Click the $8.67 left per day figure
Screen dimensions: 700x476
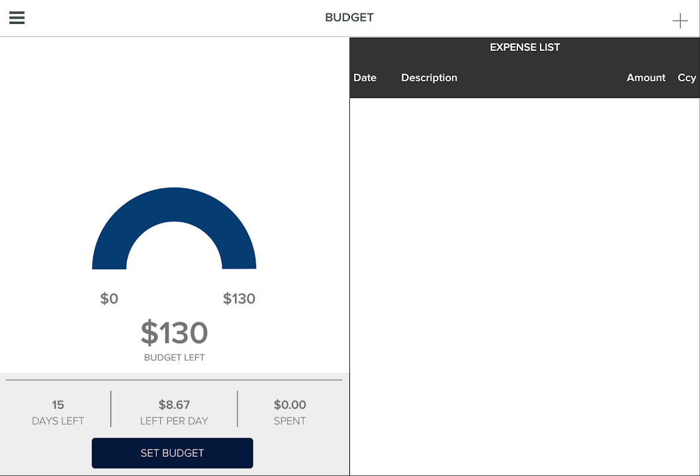[x=174, y=405]
